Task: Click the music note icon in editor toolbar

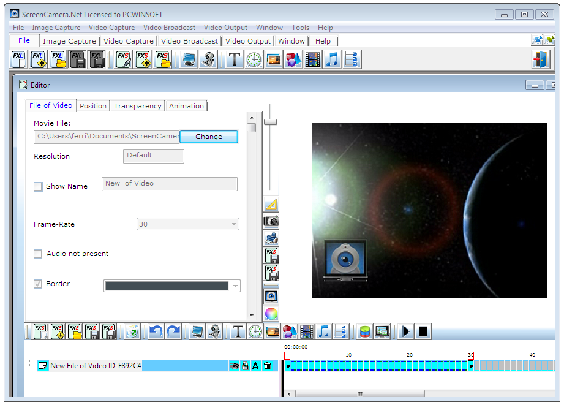Action: point(324,331)
